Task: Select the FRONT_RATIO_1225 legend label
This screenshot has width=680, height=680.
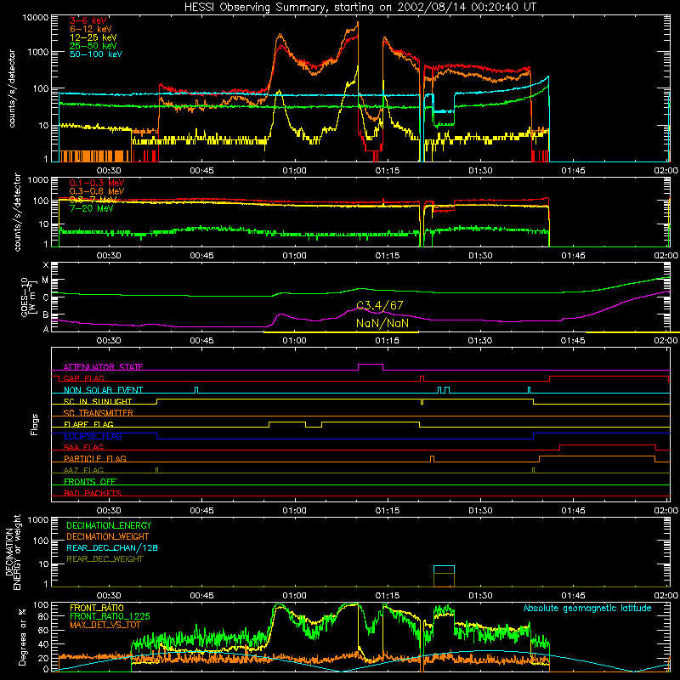Action: point(110,616)
